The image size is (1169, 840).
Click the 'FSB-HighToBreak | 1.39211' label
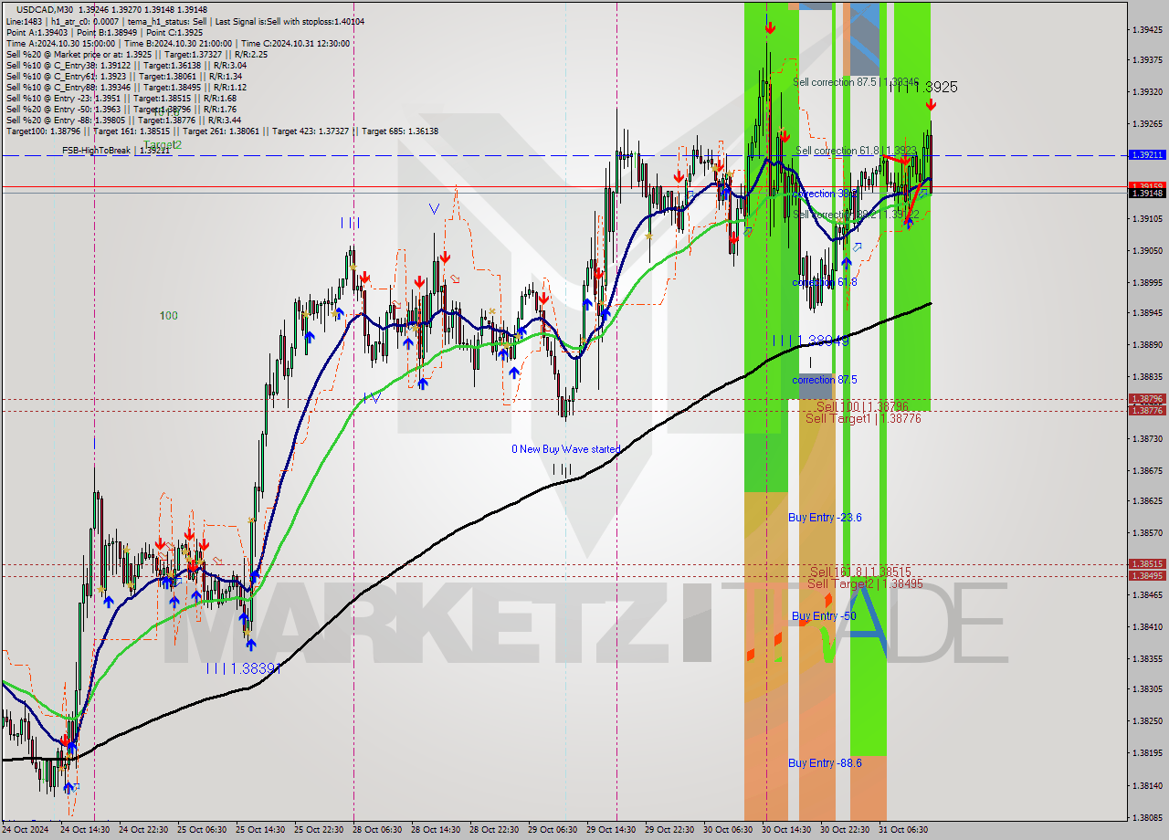tap(116, 150)
